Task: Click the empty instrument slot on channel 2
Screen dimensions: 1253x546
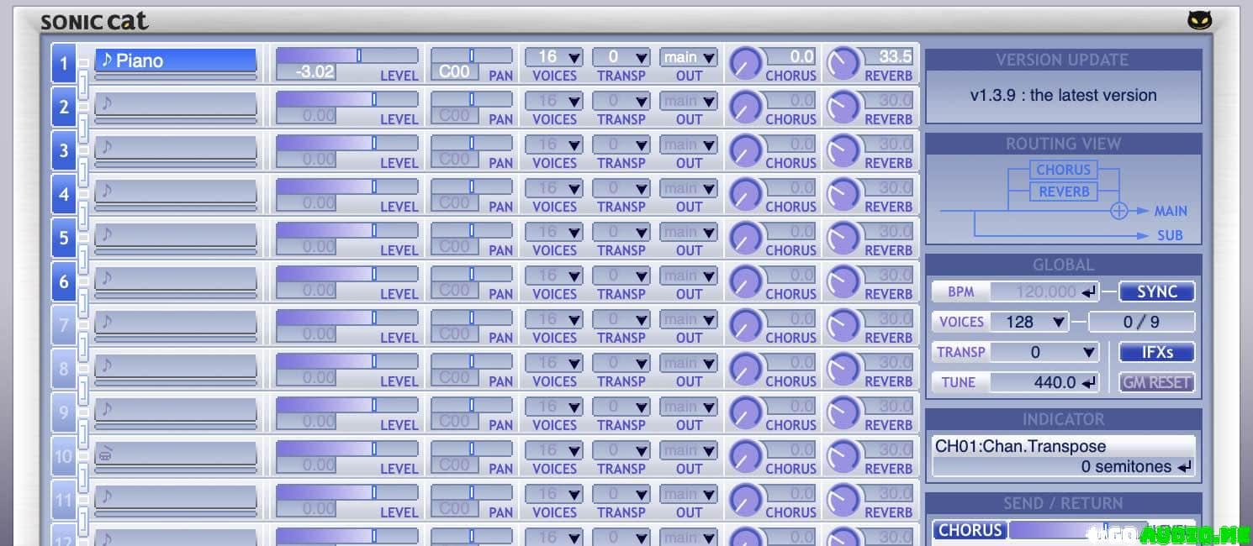Action: point(176,103)
